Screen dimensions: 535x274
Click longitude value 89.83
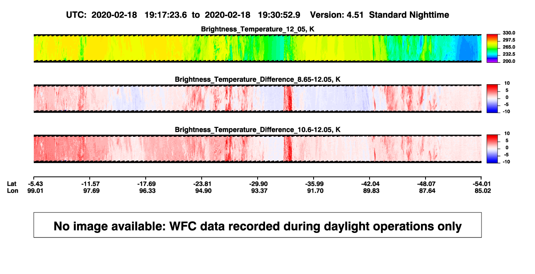click(371, 191)
